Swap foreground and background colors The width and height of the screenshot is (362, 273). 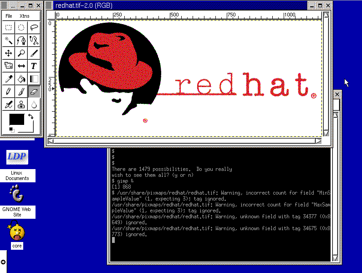tap(31, 117)
